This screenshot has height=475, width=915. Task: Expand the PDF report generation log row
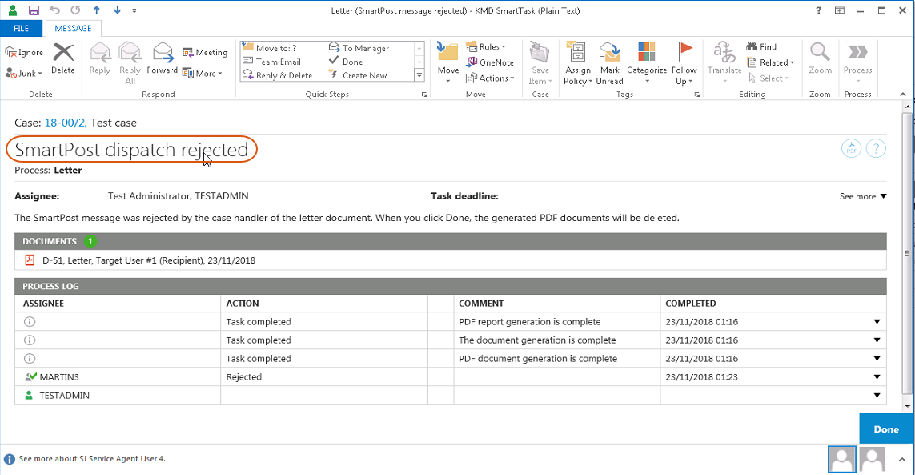[877, 322]
